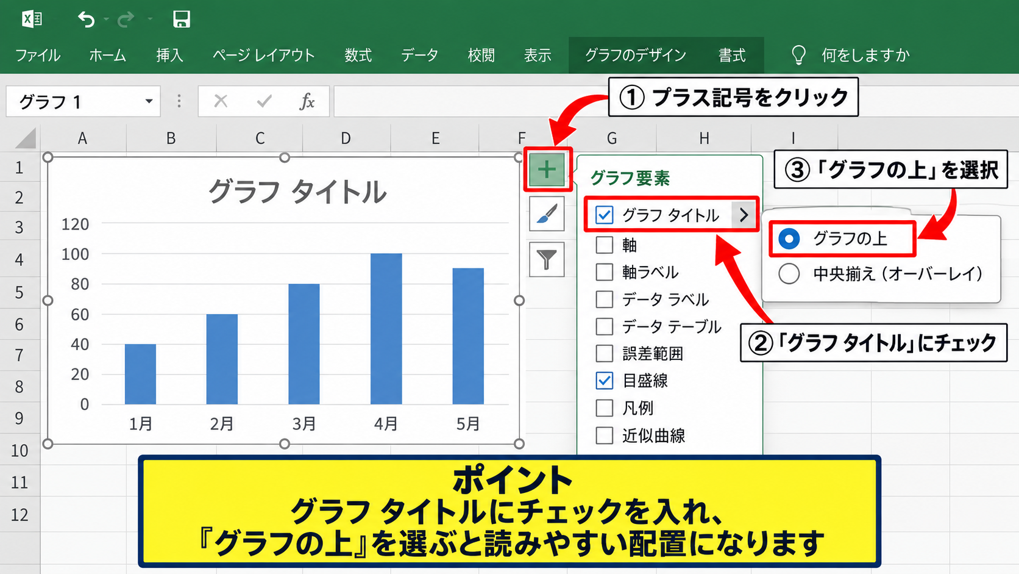
Task: Check the 誤差範囲 checkbox
Action: pos(604,354)
